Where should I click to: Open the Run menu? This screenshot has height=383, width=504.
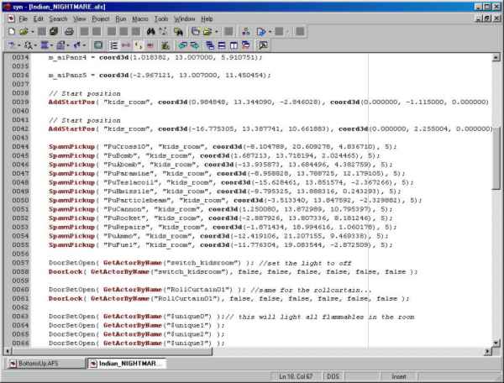(x=121, y=18)
